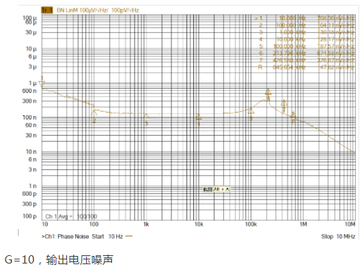Image resolution: width=364 pixels, height=271 pixels.
Task: Select marker table row 1 at 10.000 Hz
Action: click(x=305, y=18)
